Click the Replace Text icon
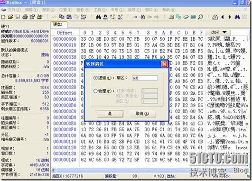 112,17
